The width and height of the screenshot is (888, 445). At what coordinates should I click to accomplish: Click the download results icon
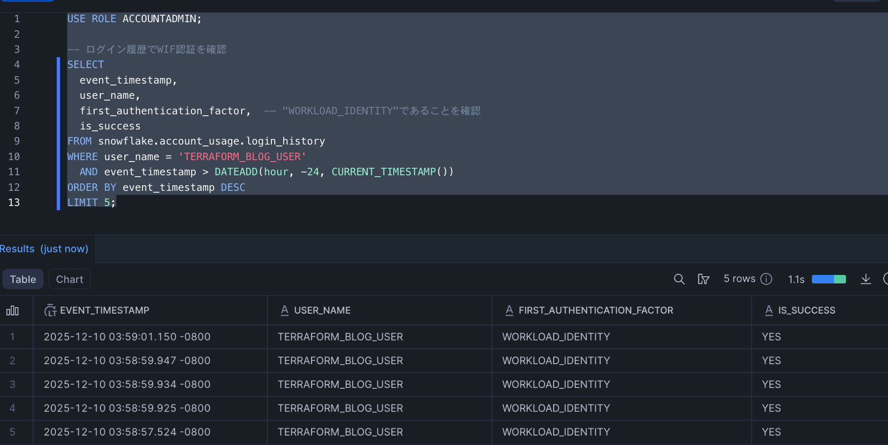(865, 279)
